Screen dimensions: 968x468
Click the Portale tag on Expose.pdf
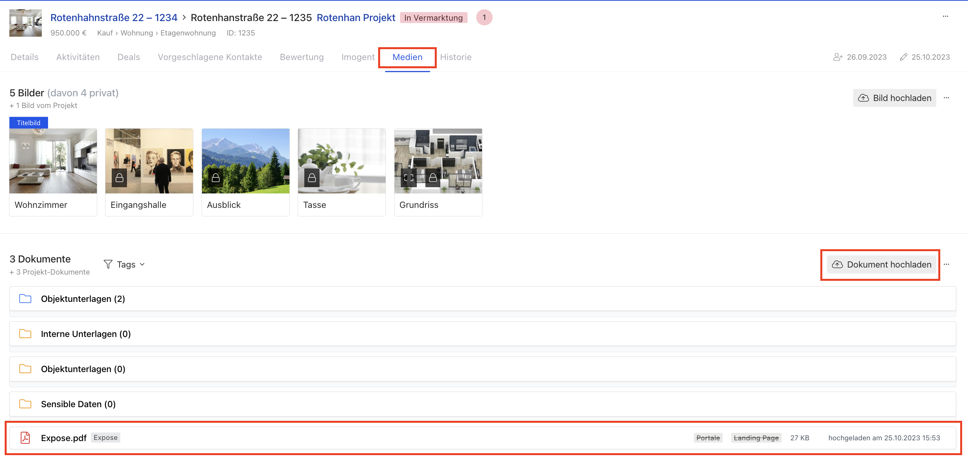click(x=708, y=438)
